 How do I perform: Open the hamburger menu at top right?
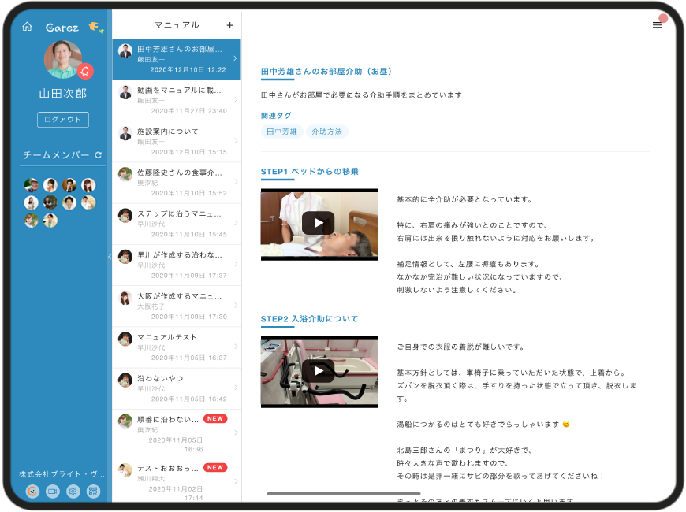click(657, 25)
